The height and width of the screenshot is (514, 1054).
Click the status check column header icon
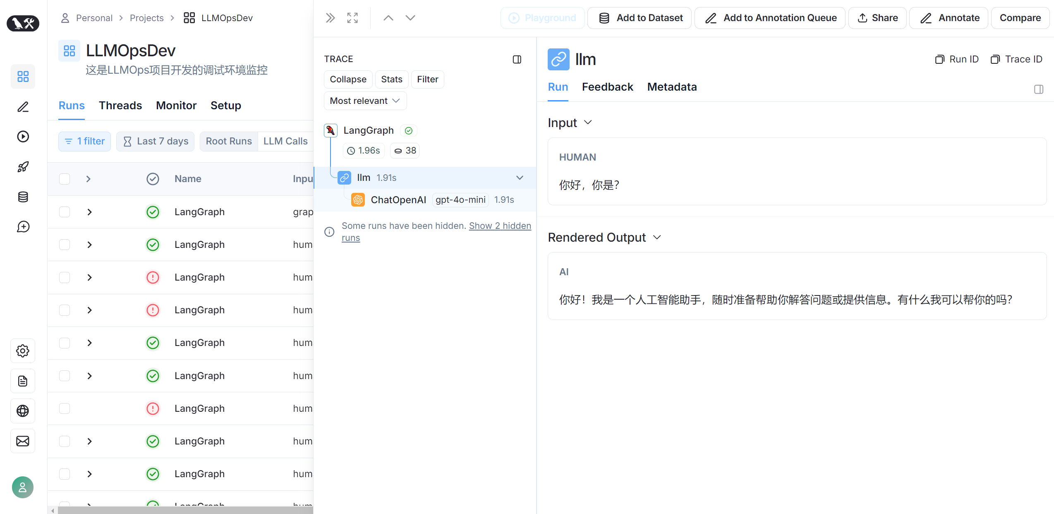[x=153, y=179]
